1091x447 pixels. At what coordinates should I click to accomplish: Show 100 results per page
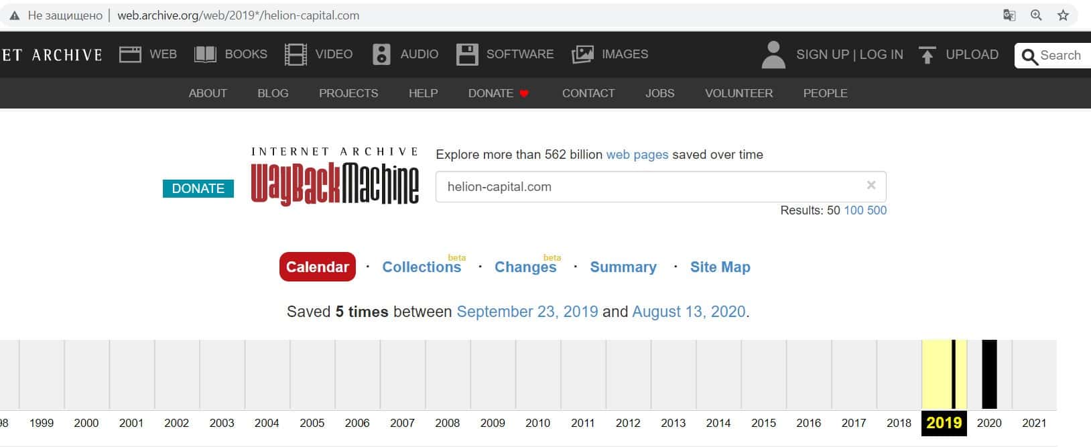point(853,210)
